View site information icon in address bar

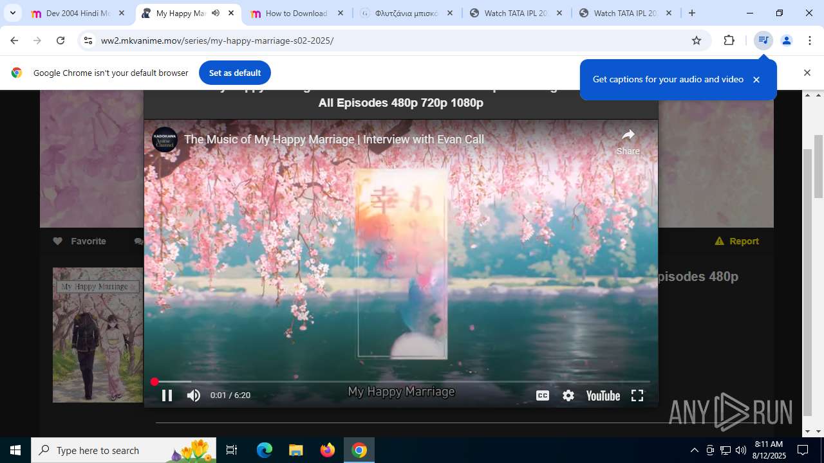tap(88, 41)
